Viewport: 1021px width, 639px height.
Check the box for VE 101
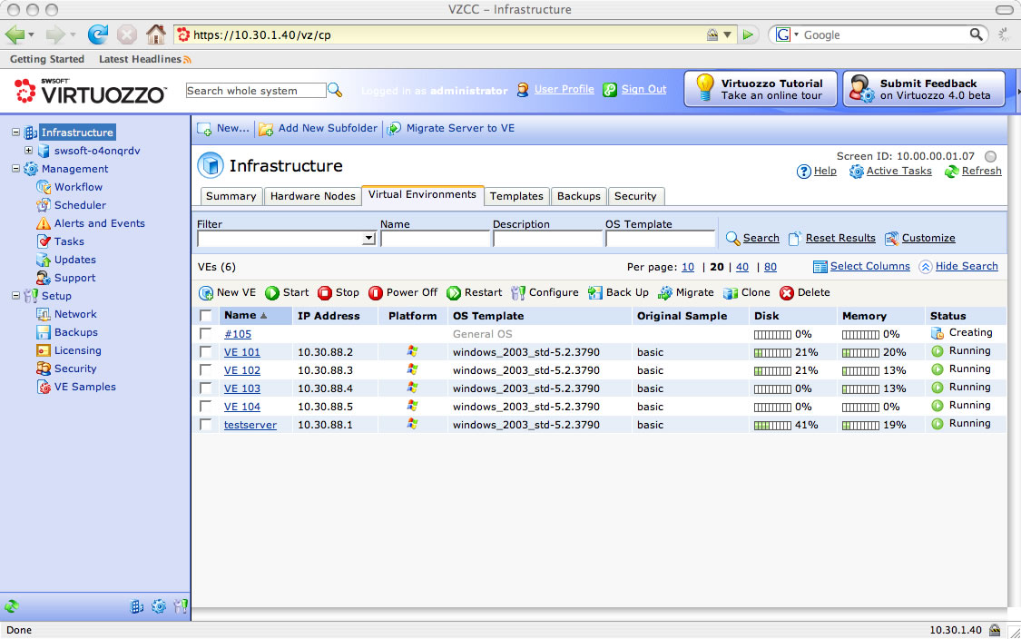[x=206, y=352]
